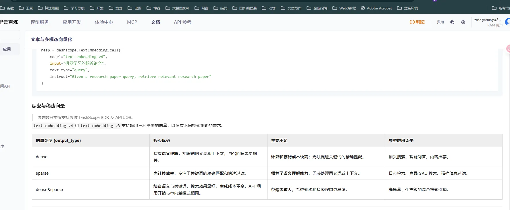Image resolution: width=510 pixels, height=210 pixels.
Task: Select the MCP navigation tab
Action: pyautogui.click(x=132, y=22)
